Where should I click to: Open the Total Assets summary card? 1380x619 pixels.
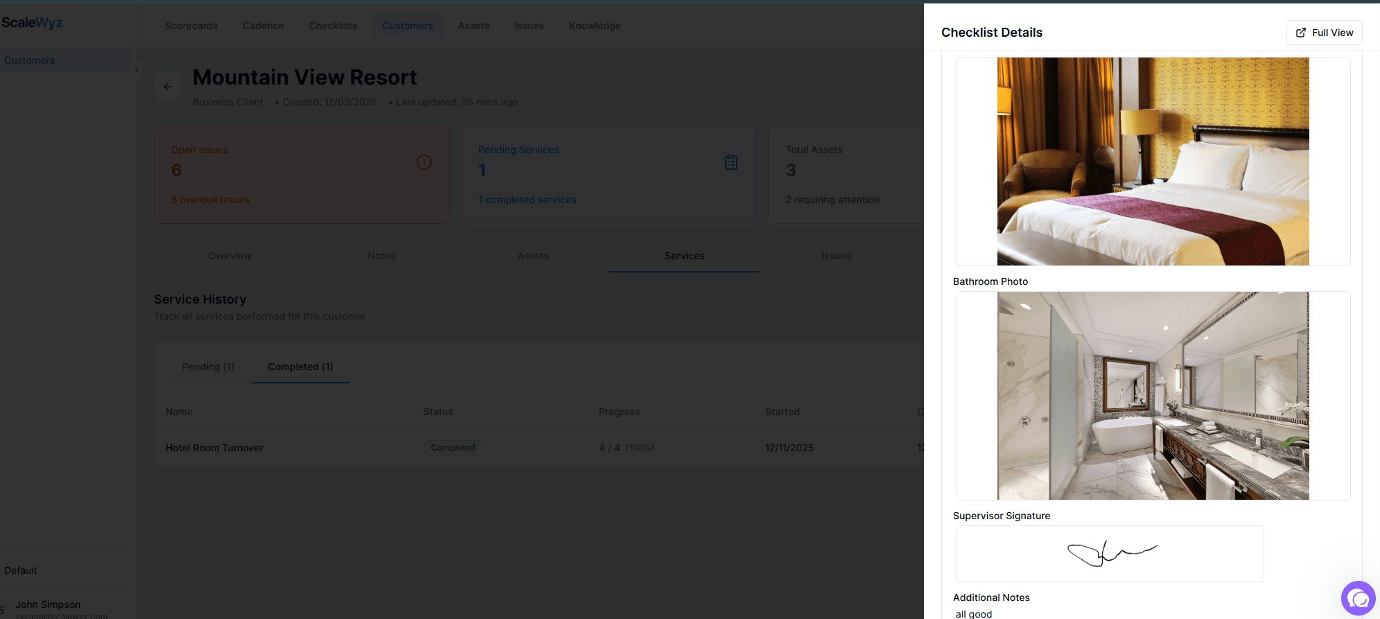846,175
